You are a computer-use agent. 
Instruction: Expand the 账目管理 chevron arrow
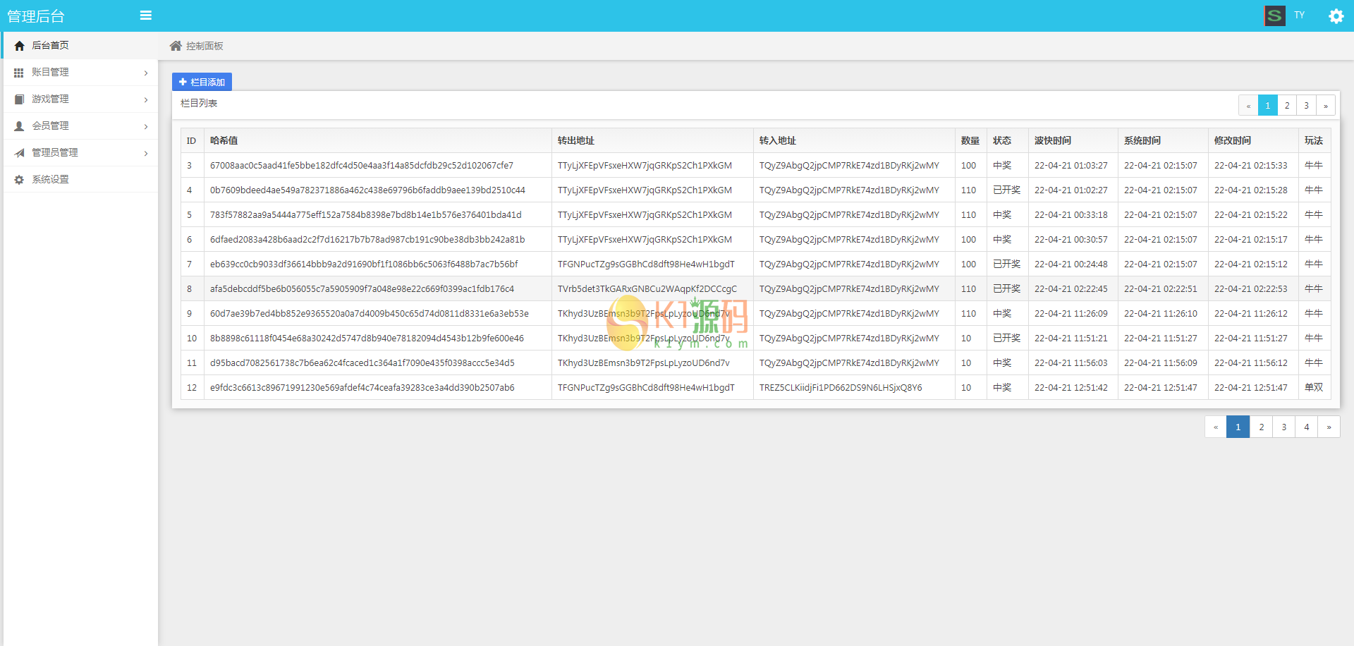point(146,73)
